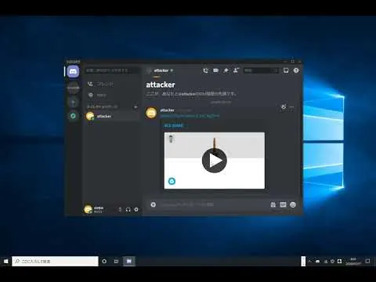Open the help question mark icon
This screenshot has width=376, height=282.
coord(296,70)
